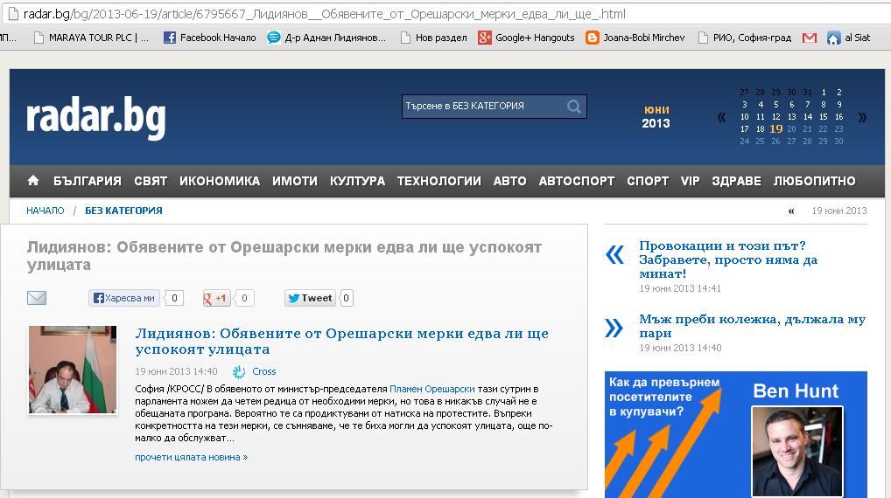Click the Пламен Орешарски link in text
This screenshot has width=891, height=498.
pyautogui.click(x=431, y=389)
